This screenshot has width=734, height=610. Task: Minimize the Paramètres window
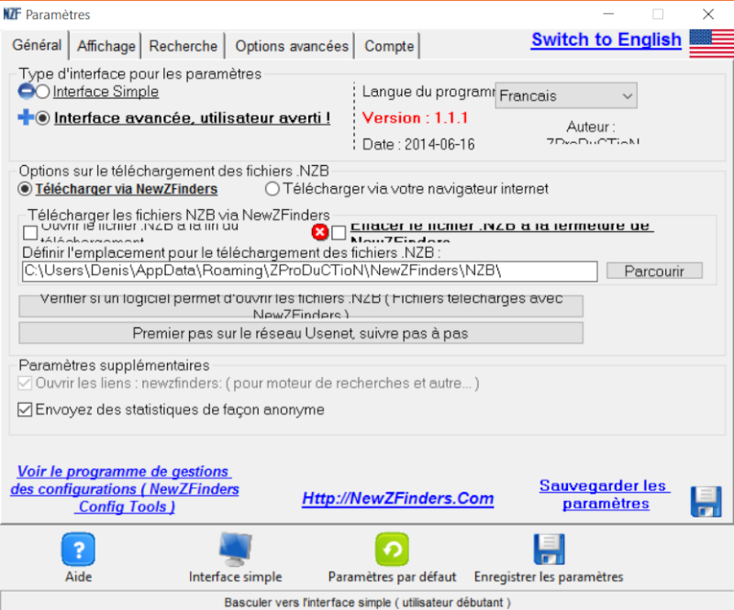click(608, 15)
